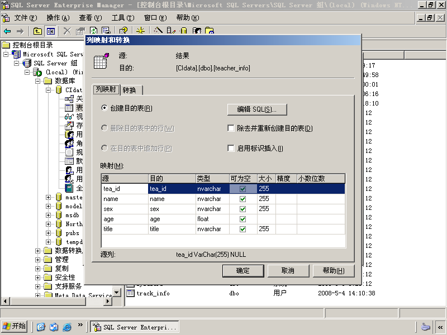Open the 工具(T) menu
The height and width of the screenshot is (335, 447).
tap(123, 18)
